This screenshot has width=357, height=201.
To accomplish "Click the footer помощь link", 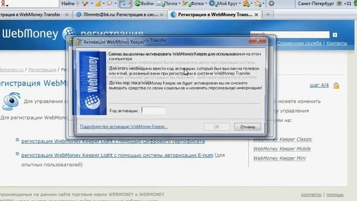I will 335,195.
